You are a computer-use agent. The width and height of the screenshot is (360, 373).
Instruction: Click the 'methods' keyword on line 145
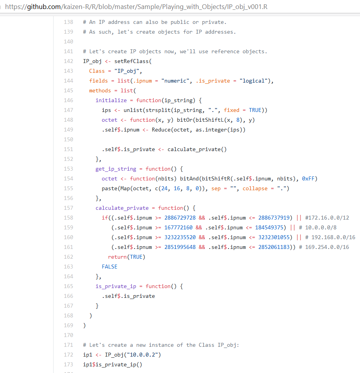100,91
